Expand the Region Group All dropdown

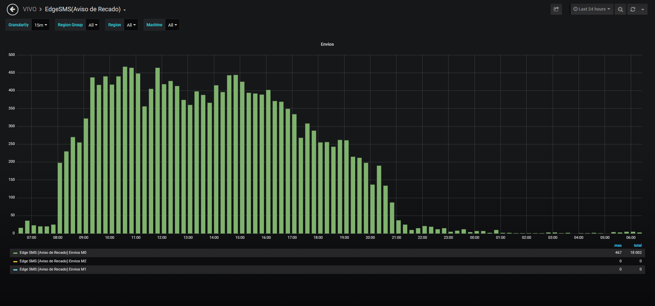[x=93, y=25]
